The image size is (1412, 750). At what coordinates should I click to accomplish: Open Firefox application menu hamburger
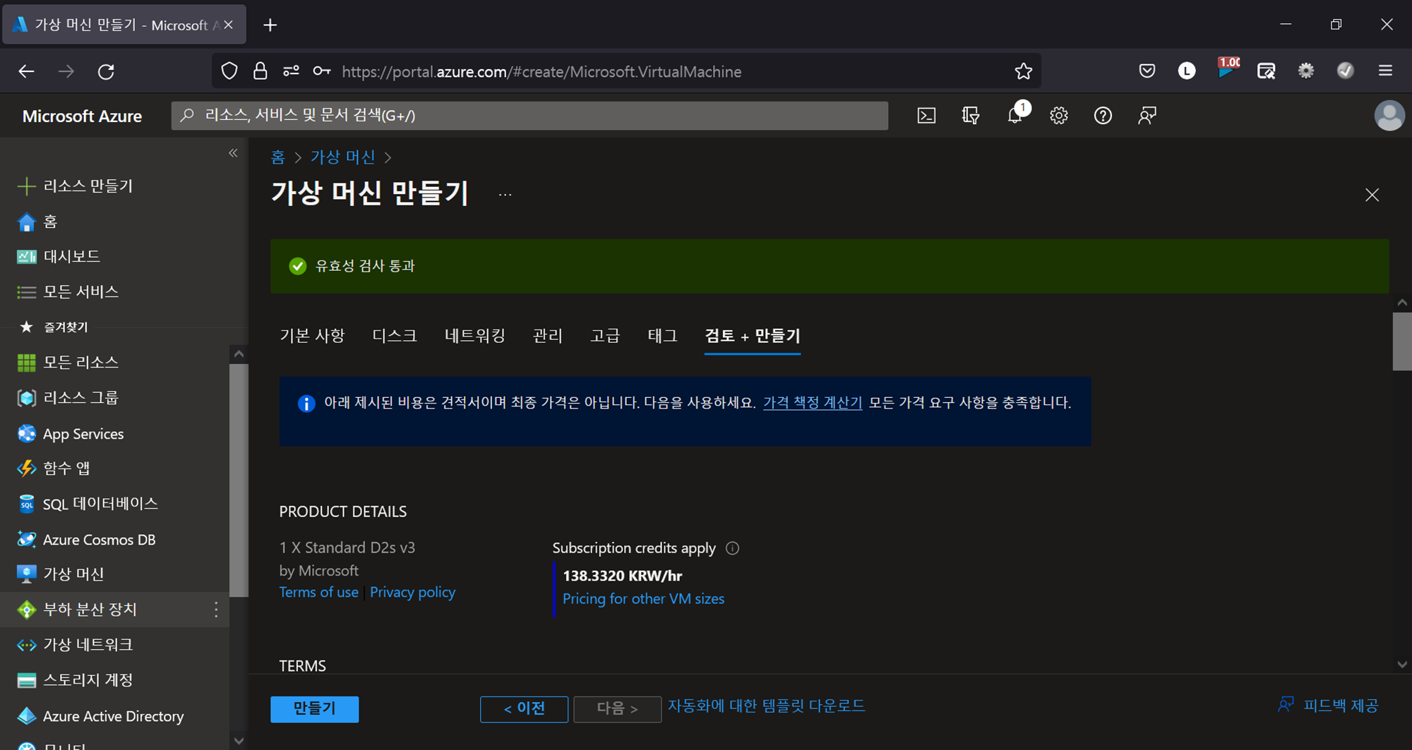tap(1385, 71)
